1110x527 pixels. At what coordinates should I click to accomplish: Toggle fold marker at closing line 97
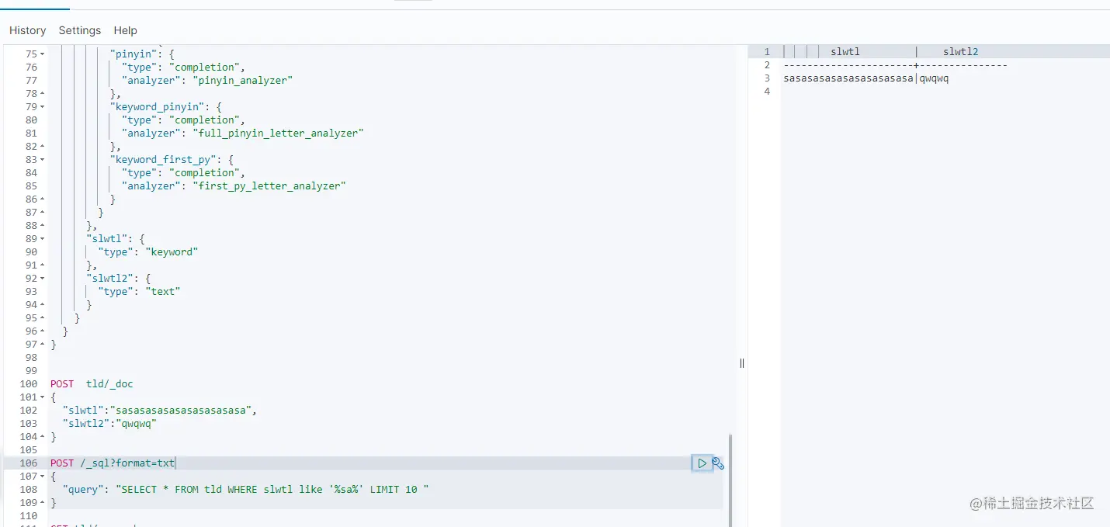(x=42, y=345)
